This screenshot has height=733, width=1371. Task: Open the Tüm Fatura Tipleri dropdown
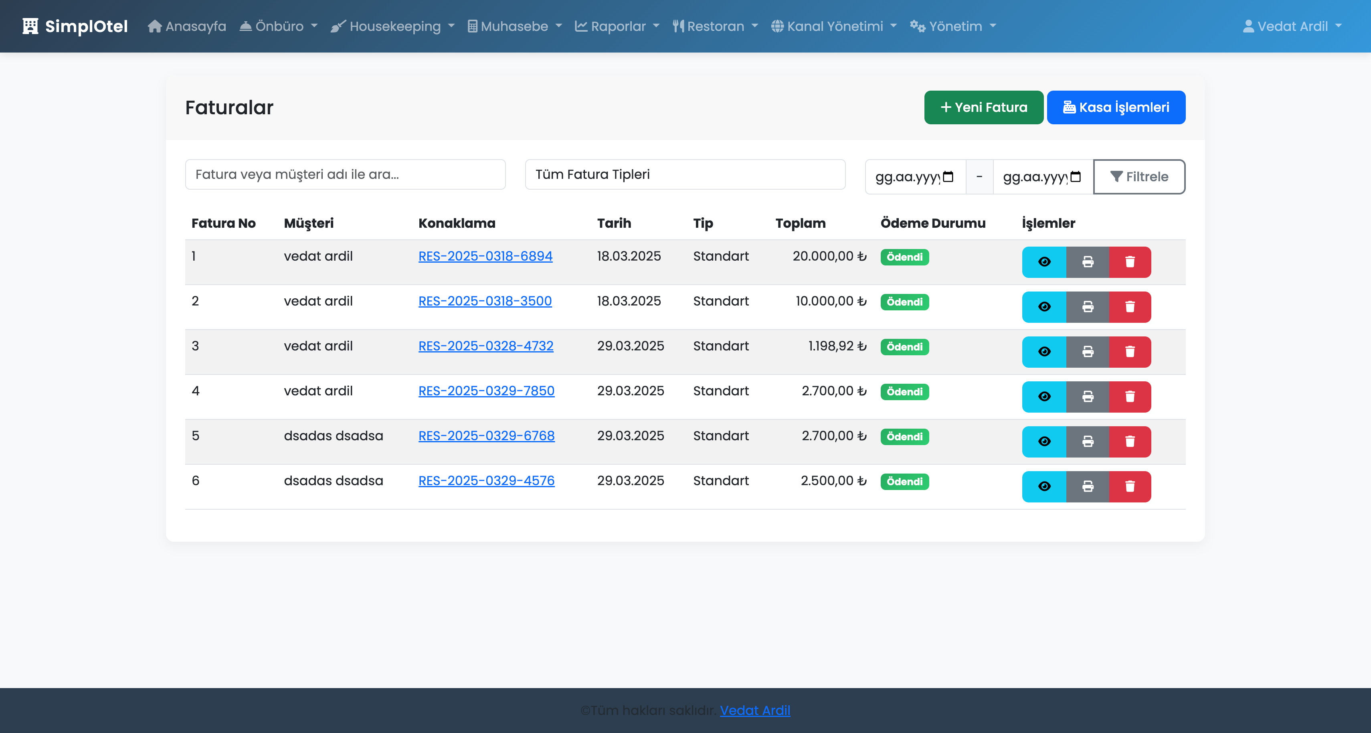(x=685, y=174)
